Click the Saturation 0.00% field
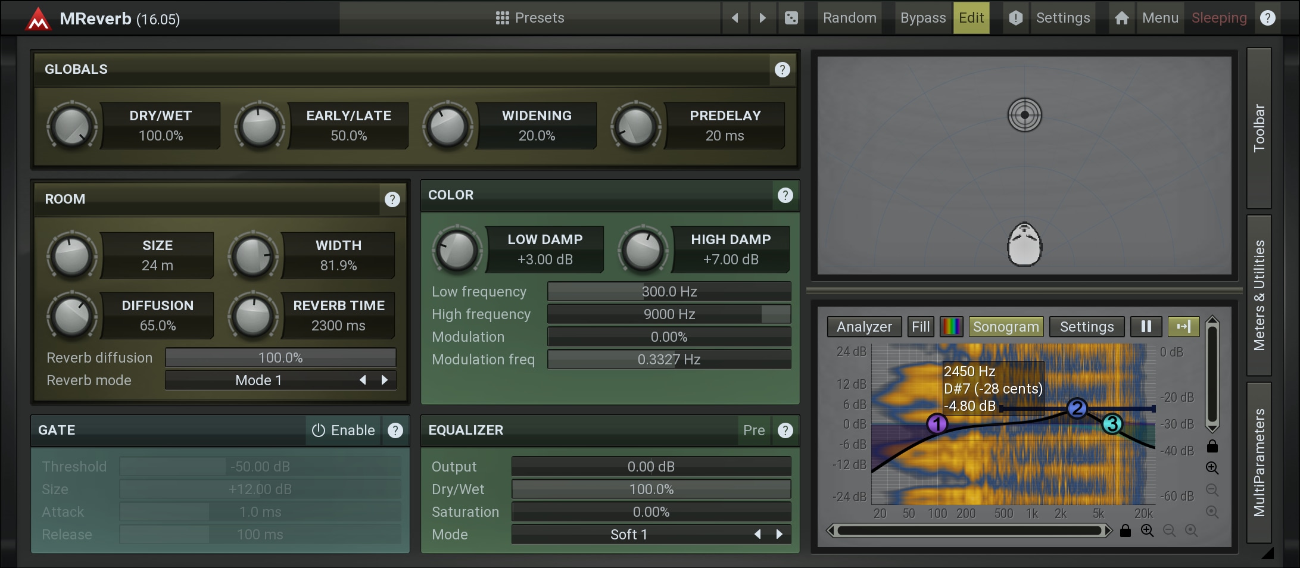Viewport: 1300px width, 568px height. (651, 511)
